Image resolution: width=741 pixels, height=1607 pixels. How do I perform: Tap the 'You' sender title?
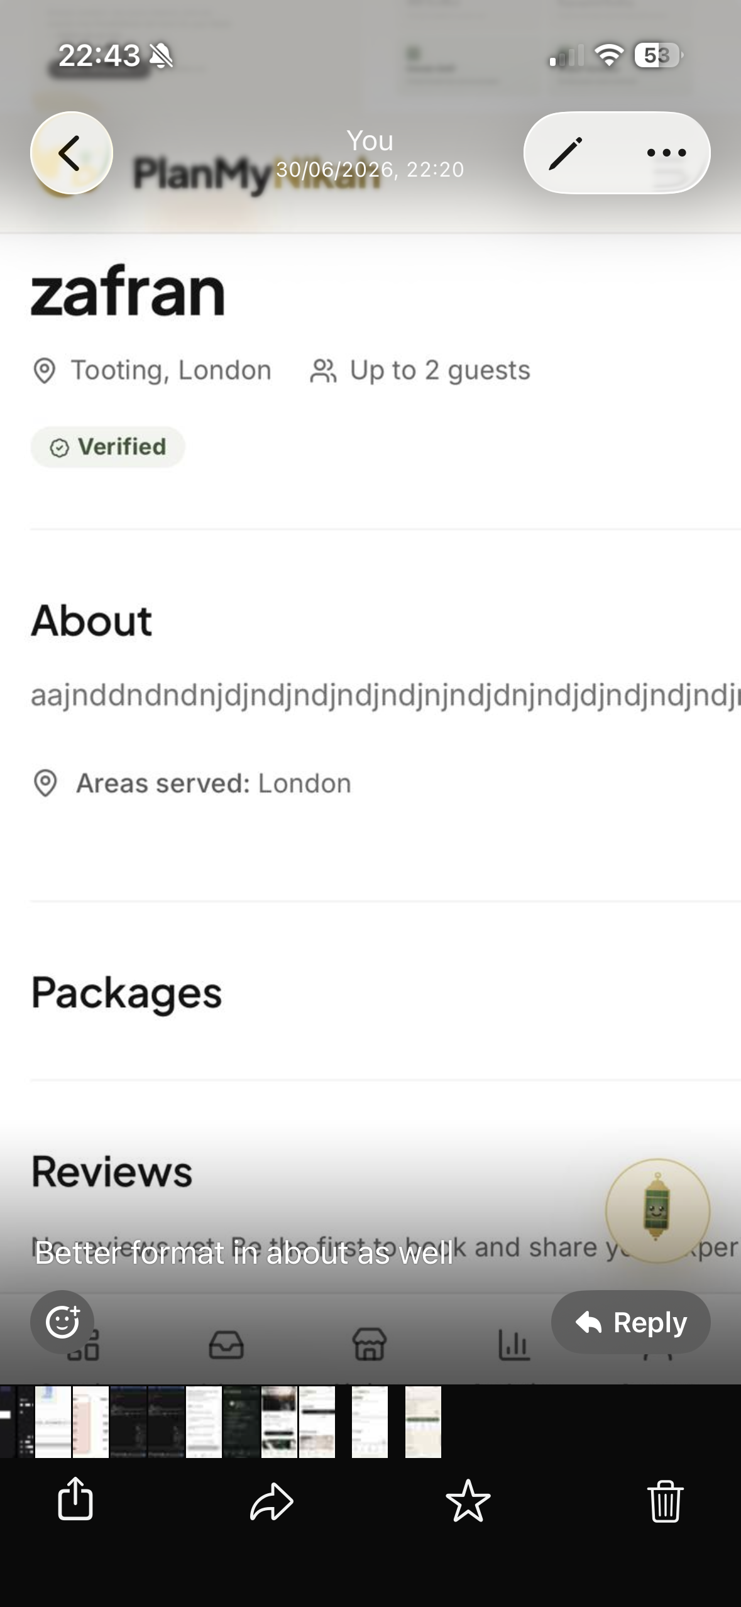click(x=370, y=141)
